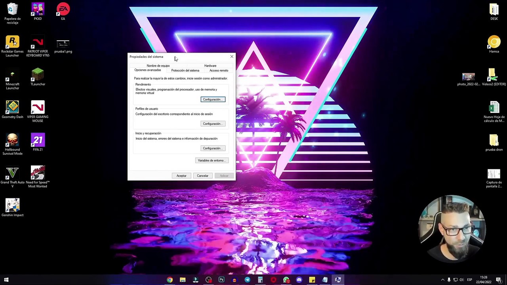Open Sticky Notes taskbar icon
This screenshot has width=507, height=285.
pos(312,280)
